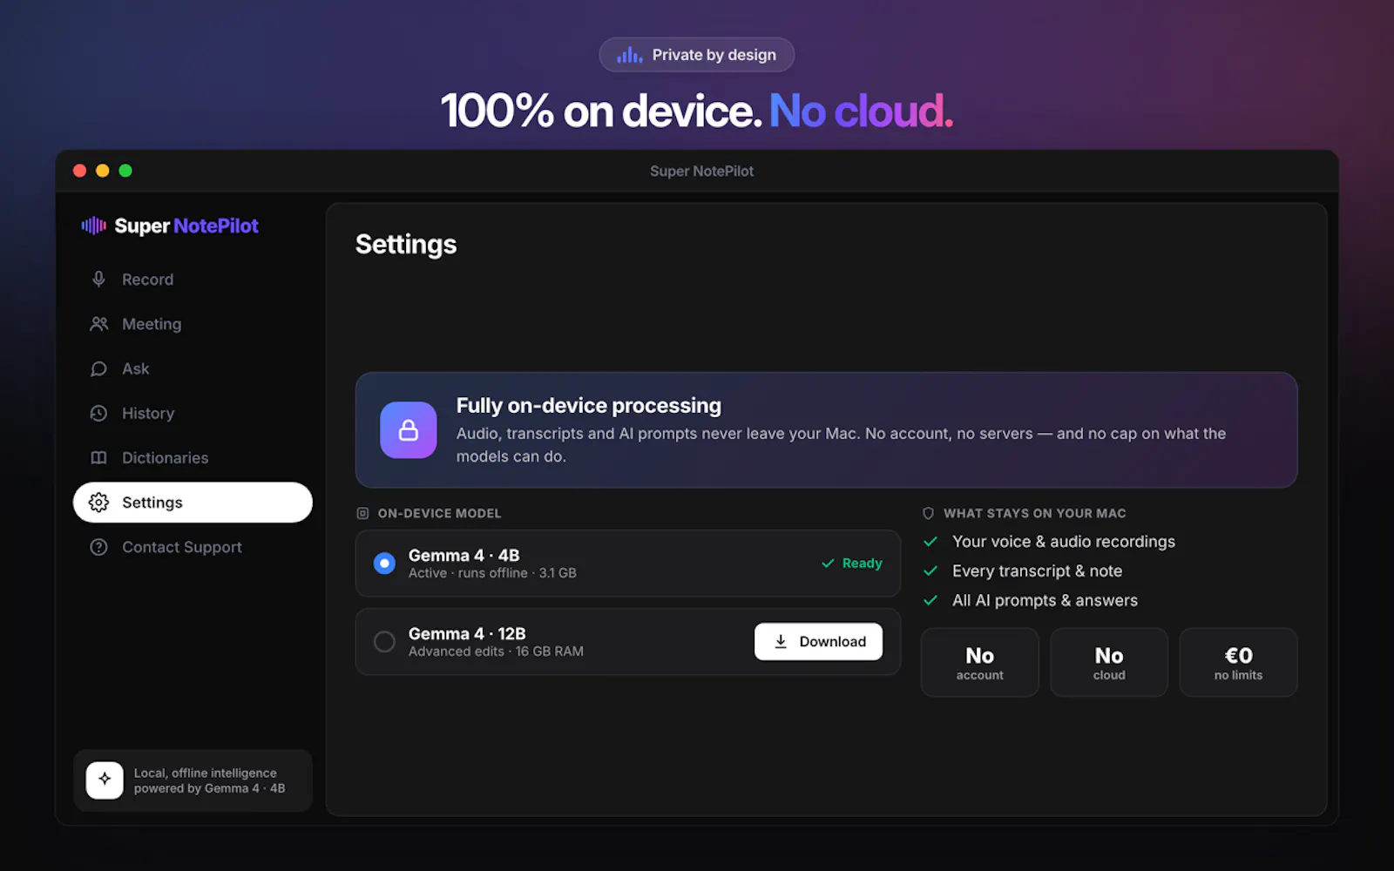
Task: Click the 'Every transcript & note' text
Action: (1037, 571)
